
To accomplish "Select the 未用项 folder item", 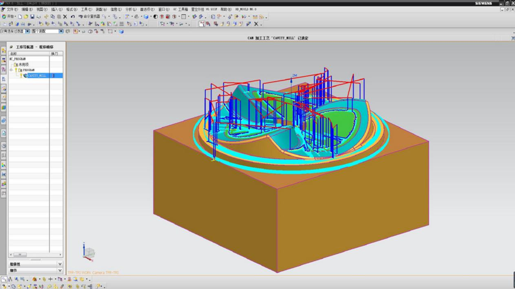I will coord(24,64).
